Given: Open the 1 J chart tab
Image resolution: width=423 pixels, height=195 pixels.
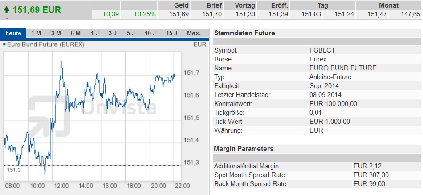Looking at the screenshot, I should [95, 33].
